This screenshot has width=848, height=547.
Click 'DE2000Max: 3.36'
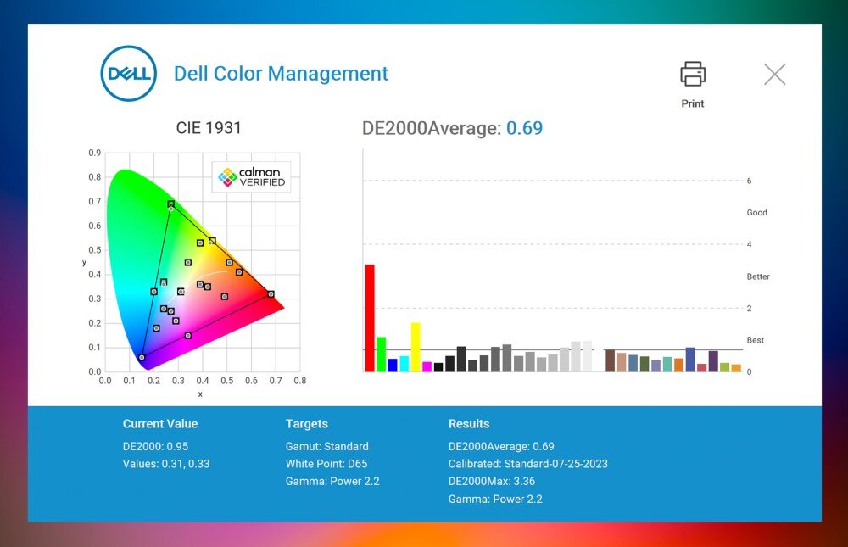492,481
